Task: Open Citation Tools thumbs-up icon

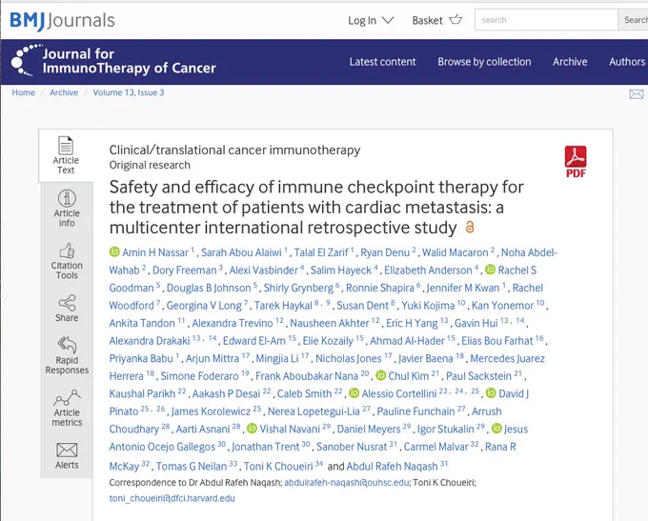Action: click(67, 250)
